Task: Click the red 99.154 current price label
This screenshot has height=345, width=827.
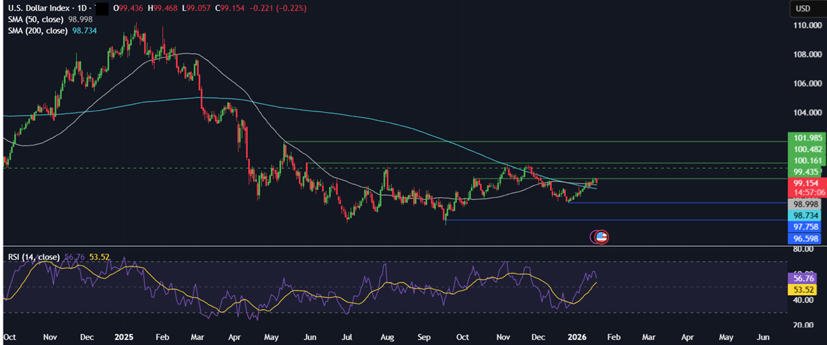Action: click(805, 183)
